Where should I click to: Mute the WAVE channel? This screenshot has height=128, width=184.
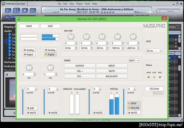click(x=32, y=113)
